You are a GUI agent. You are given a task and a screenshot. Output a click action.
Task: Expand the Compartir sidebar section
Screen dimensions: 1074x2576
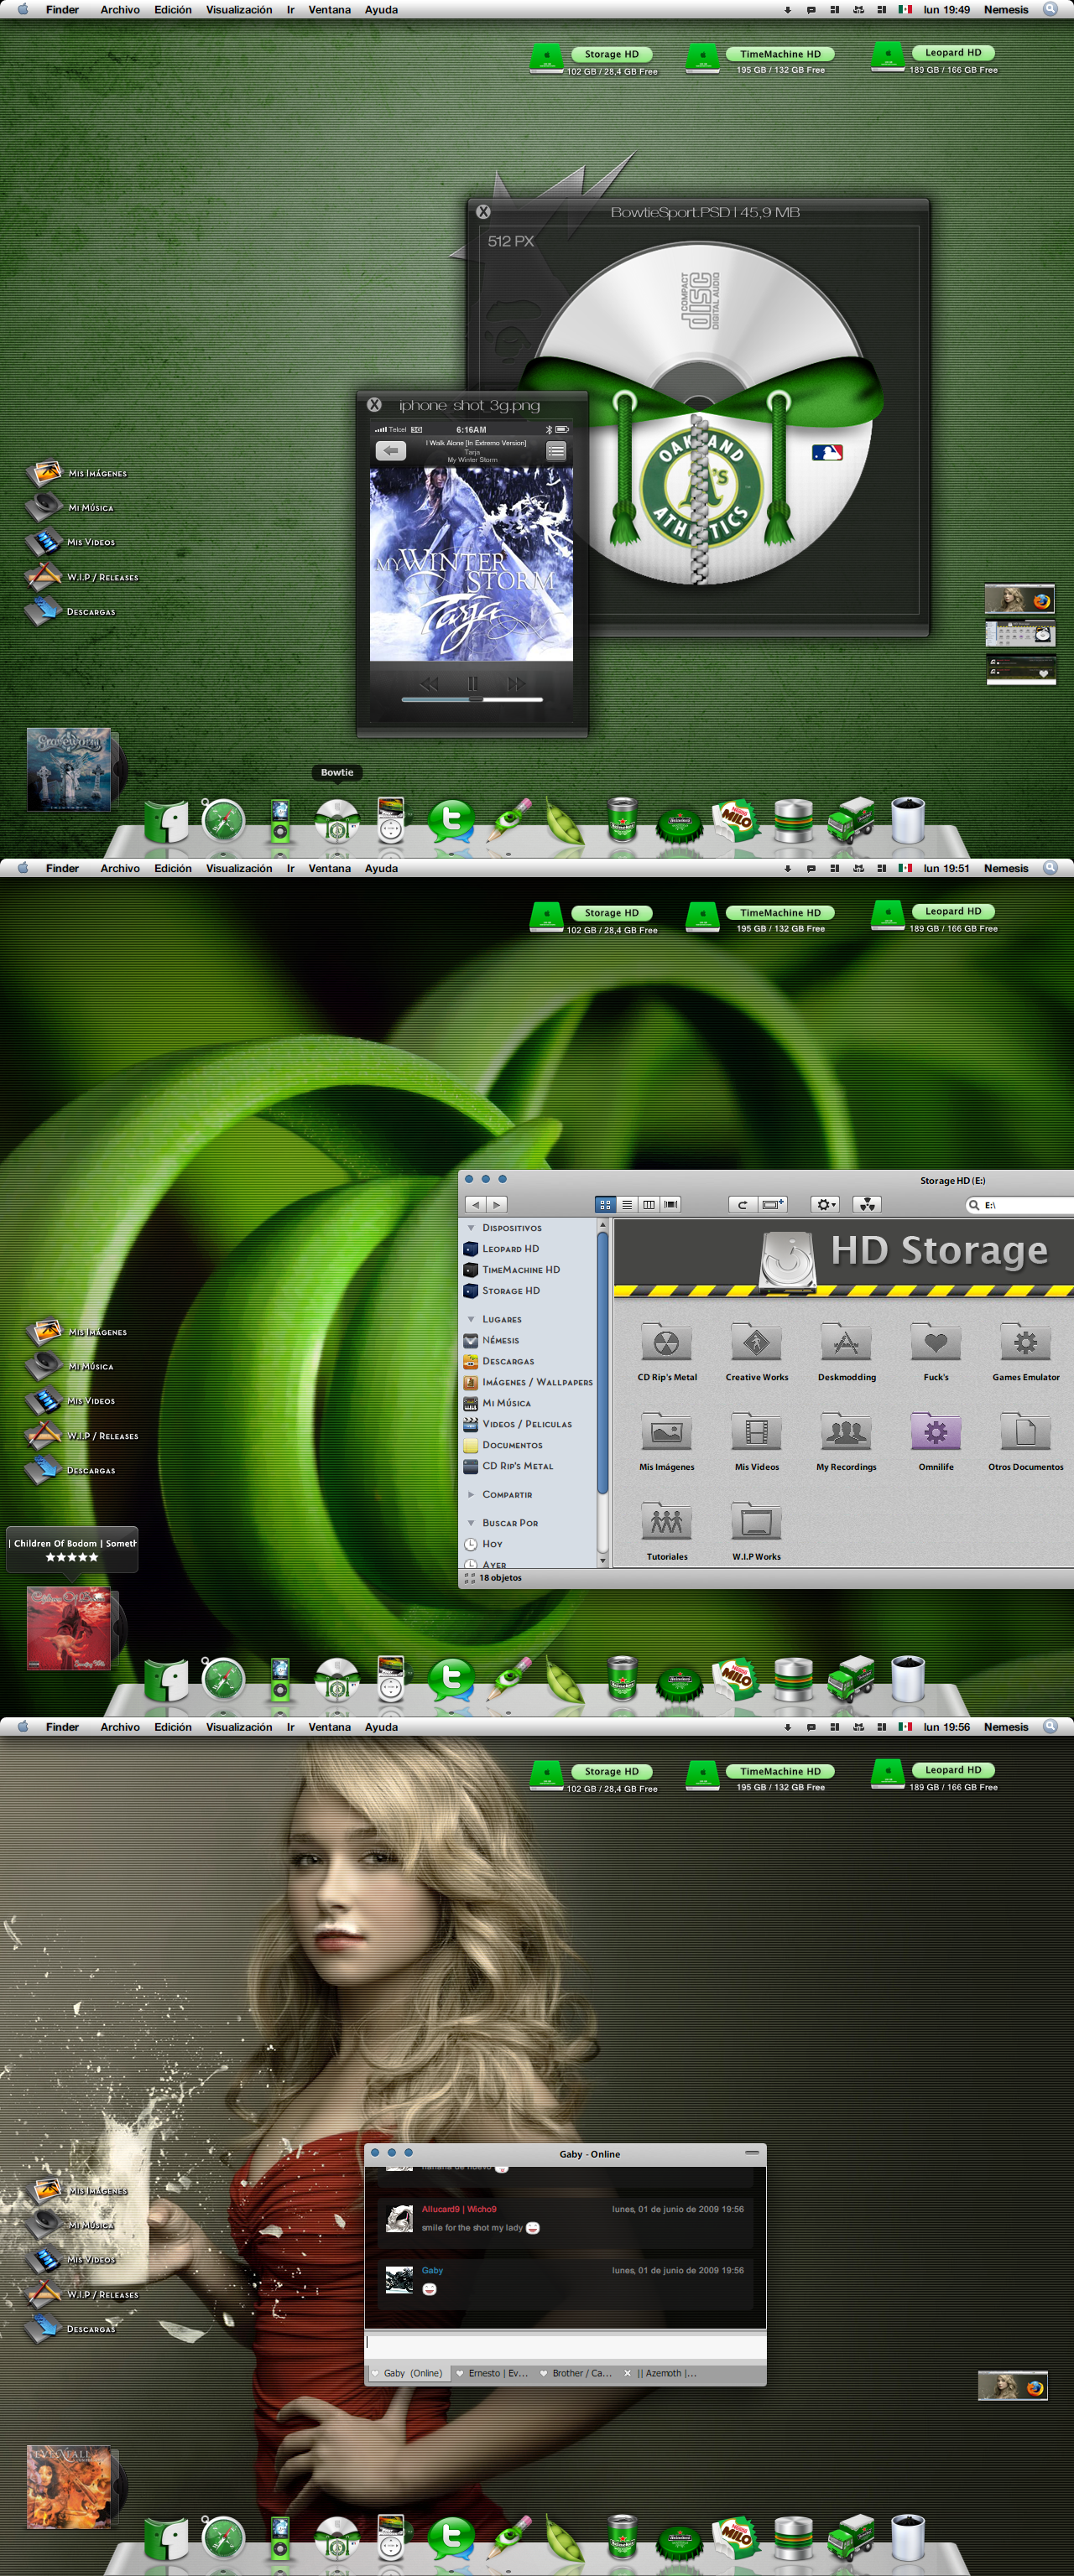click(472, 1494)
